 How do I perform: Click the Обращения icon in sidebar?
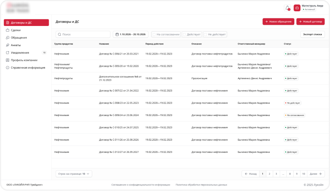pos(8,38)
